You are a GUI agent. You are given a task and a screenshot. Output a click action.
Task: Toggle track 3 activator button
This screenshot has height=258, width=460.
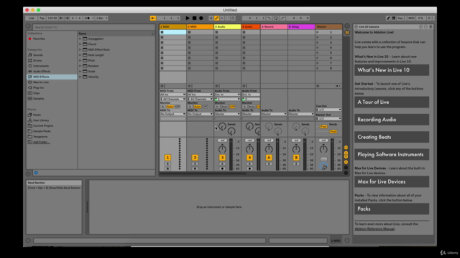coord(222,158)
